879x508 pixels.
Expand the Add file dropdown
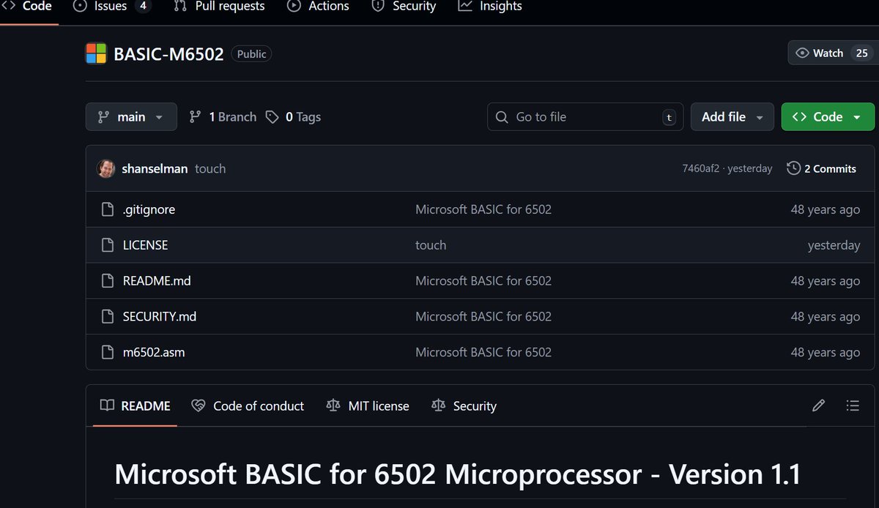tap(732, 117)
